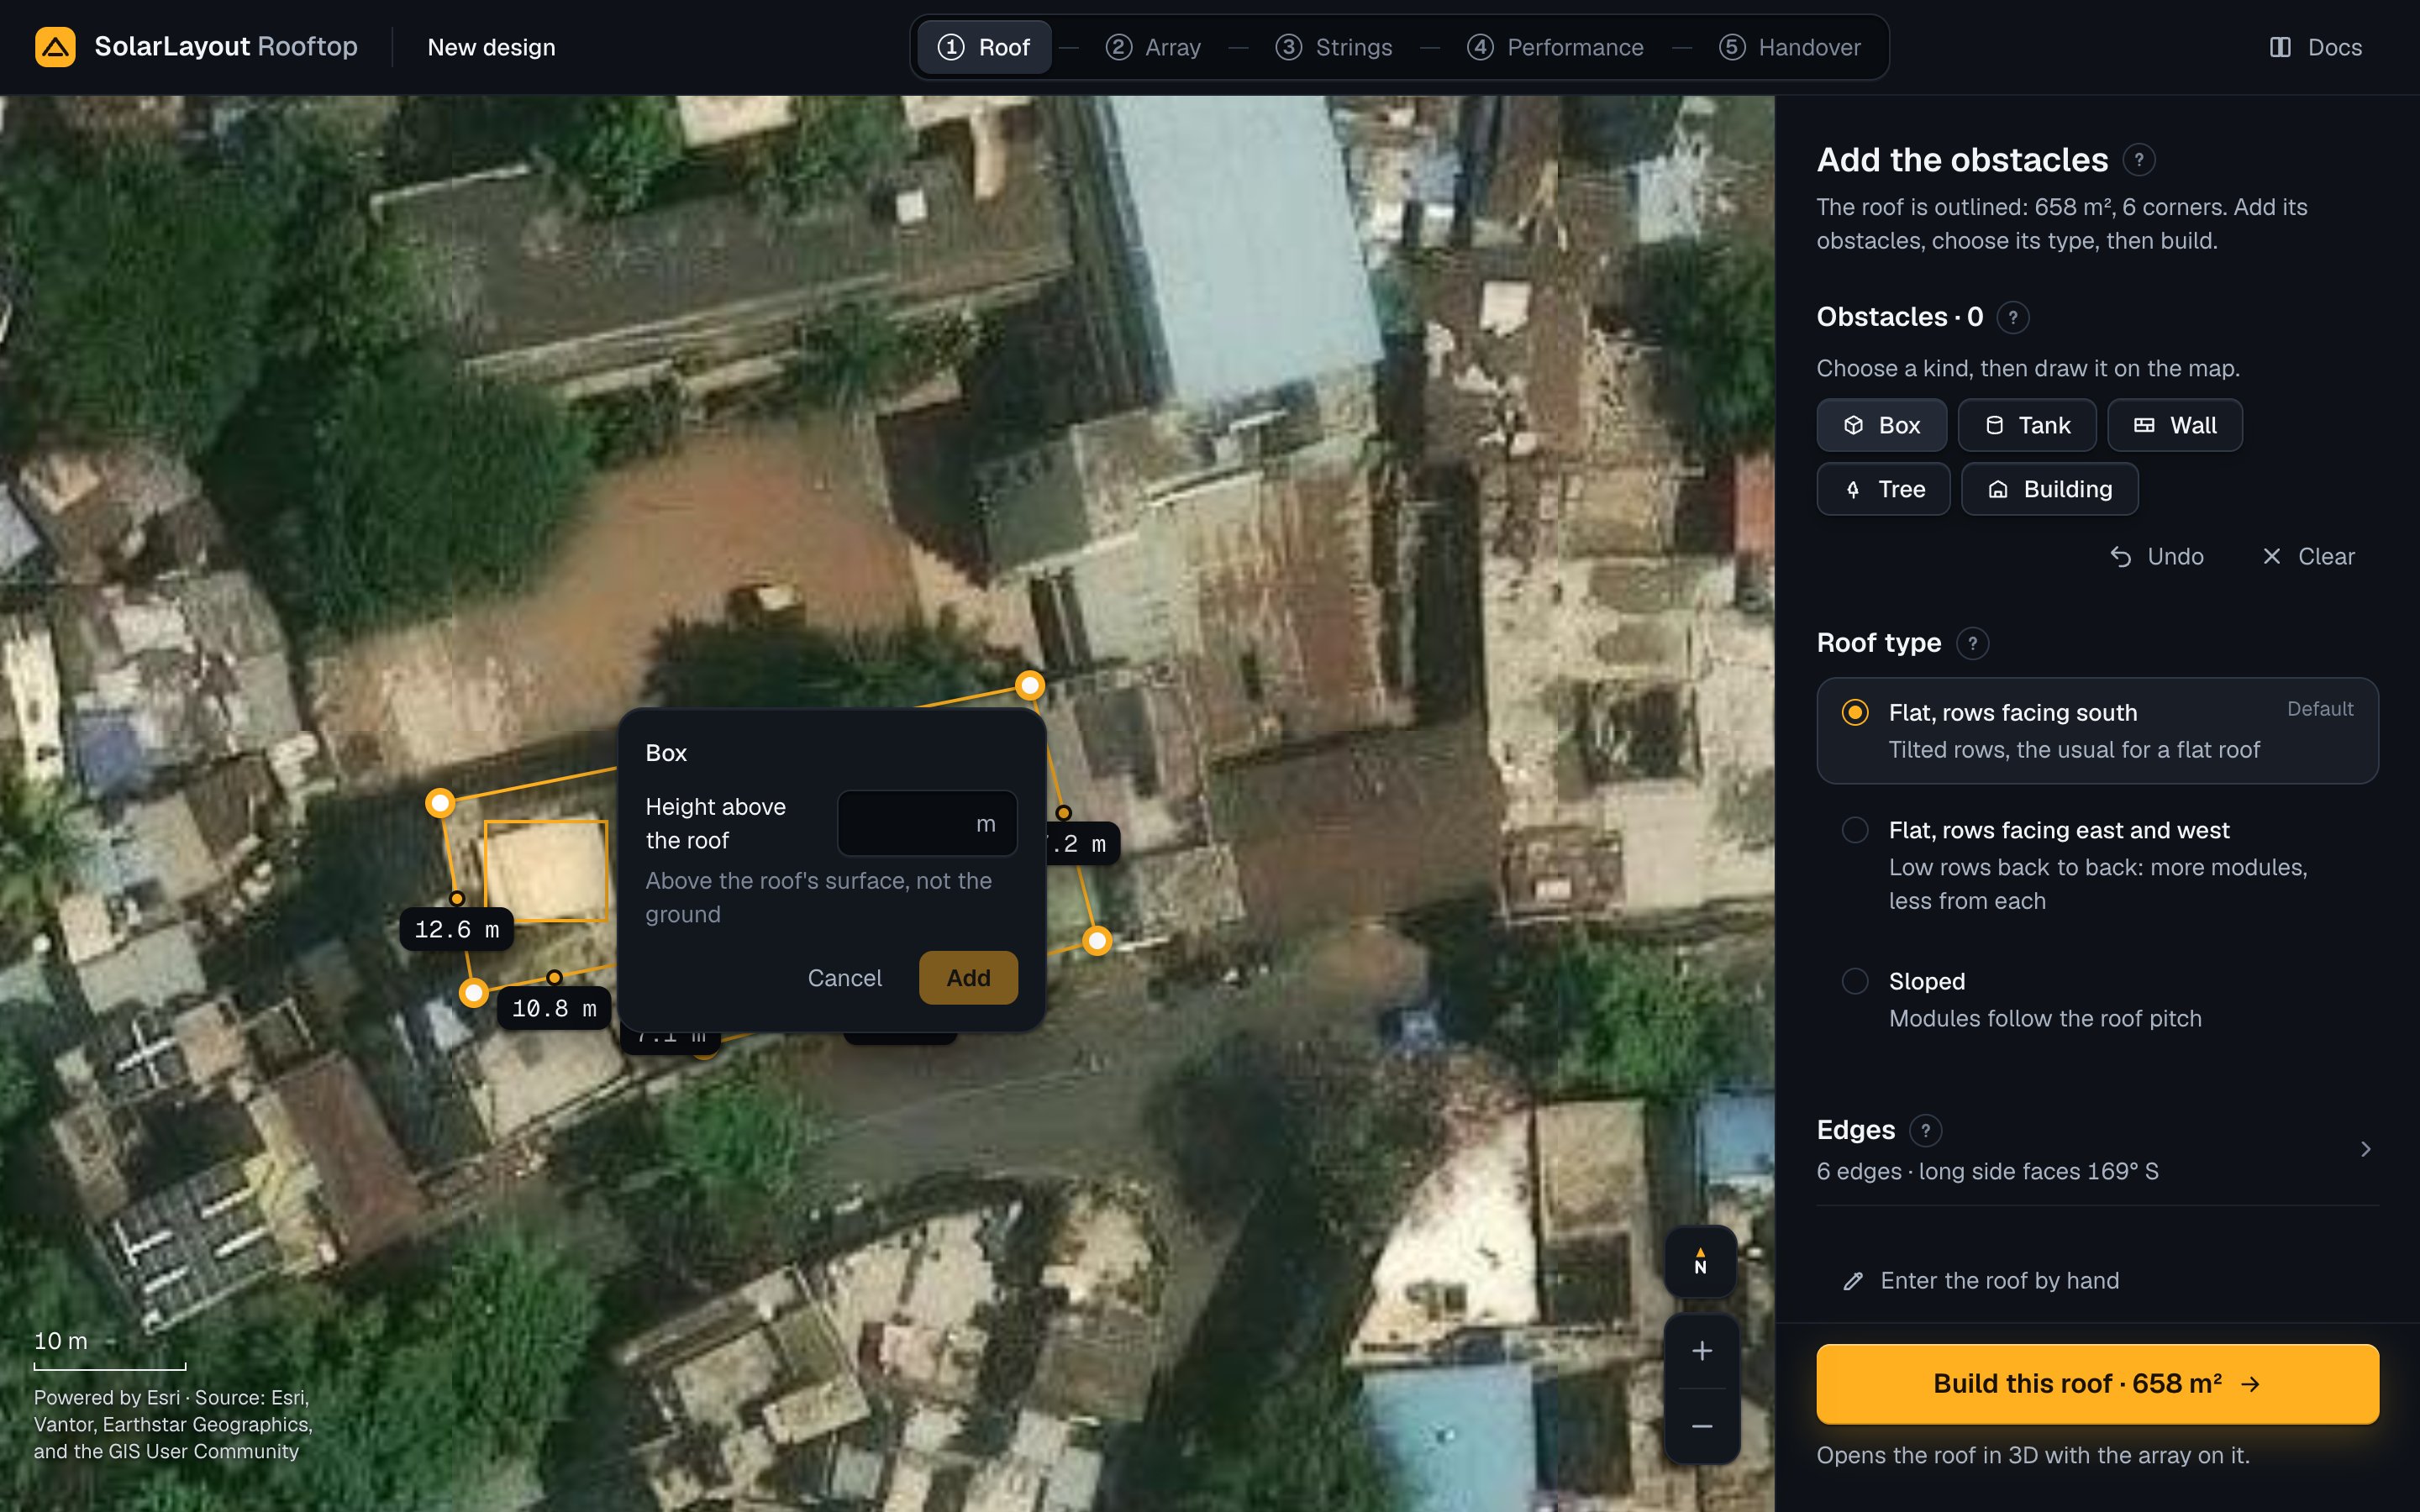This screenshot has height=1512, width=2420.
Task: Click help icon beside Edges heading
Action: point(1925,1130)
